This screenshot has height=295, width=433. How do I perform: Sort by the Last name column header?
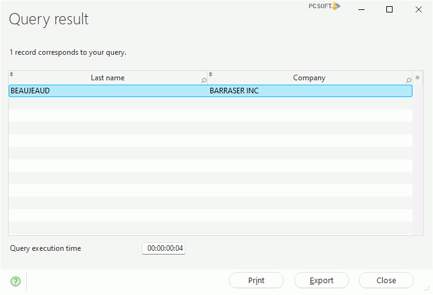(x=108, y=78)
